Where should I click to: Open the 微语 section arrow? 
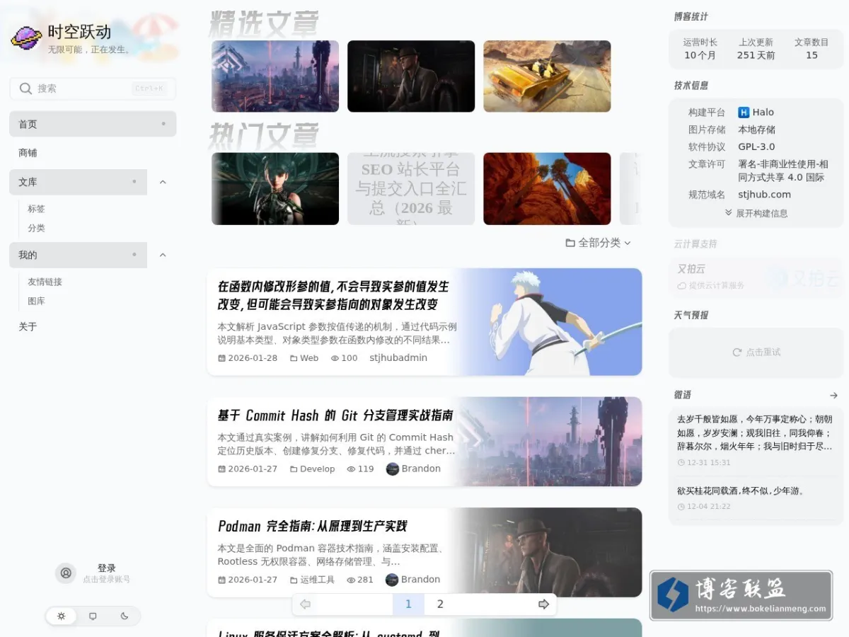(833, 396)
